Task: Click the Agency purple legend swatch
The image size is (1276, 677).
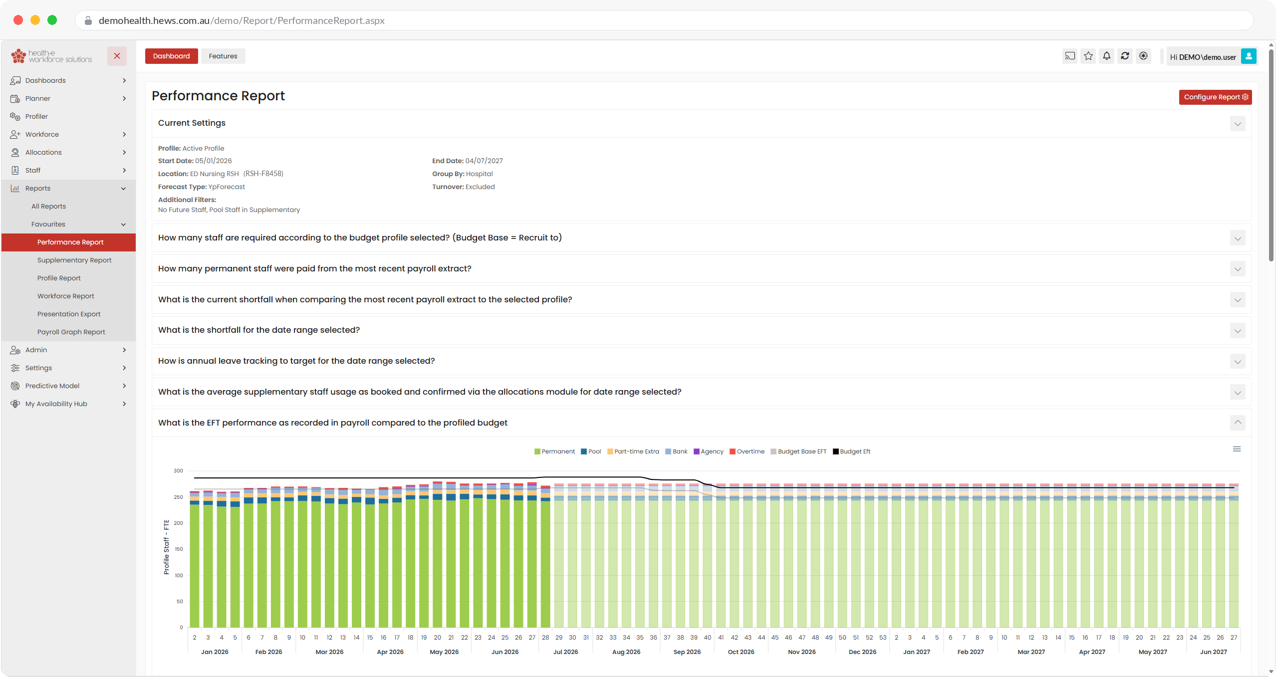Action: (x=696, y=451)
